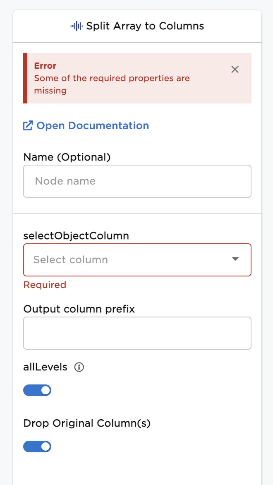Click the Name (Optional) label

67,157
